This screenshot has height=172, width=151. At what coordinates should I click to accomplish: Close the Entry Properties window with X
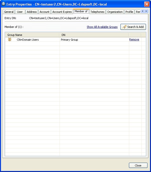[x=147, y=4]
